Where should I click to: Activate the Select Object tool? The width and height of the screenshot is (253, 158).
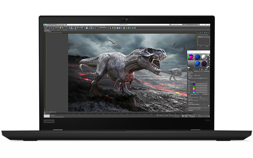click(x=60, y=28)
